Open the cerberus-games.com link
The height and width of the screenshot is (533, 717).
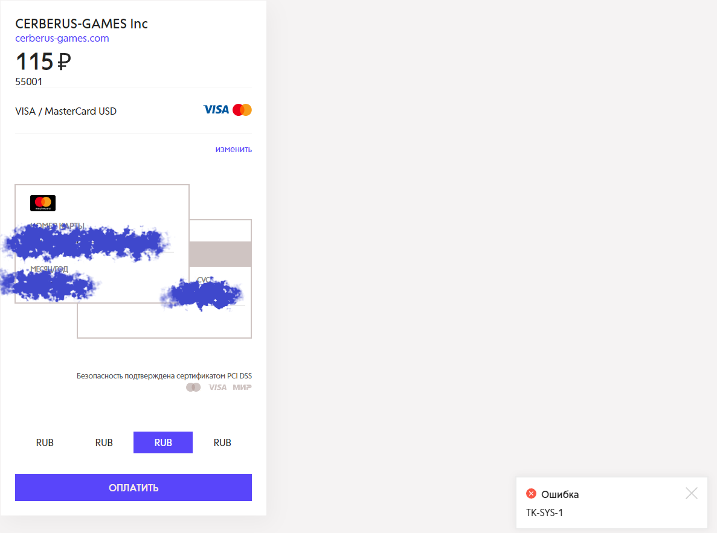(x=62, y=39)
